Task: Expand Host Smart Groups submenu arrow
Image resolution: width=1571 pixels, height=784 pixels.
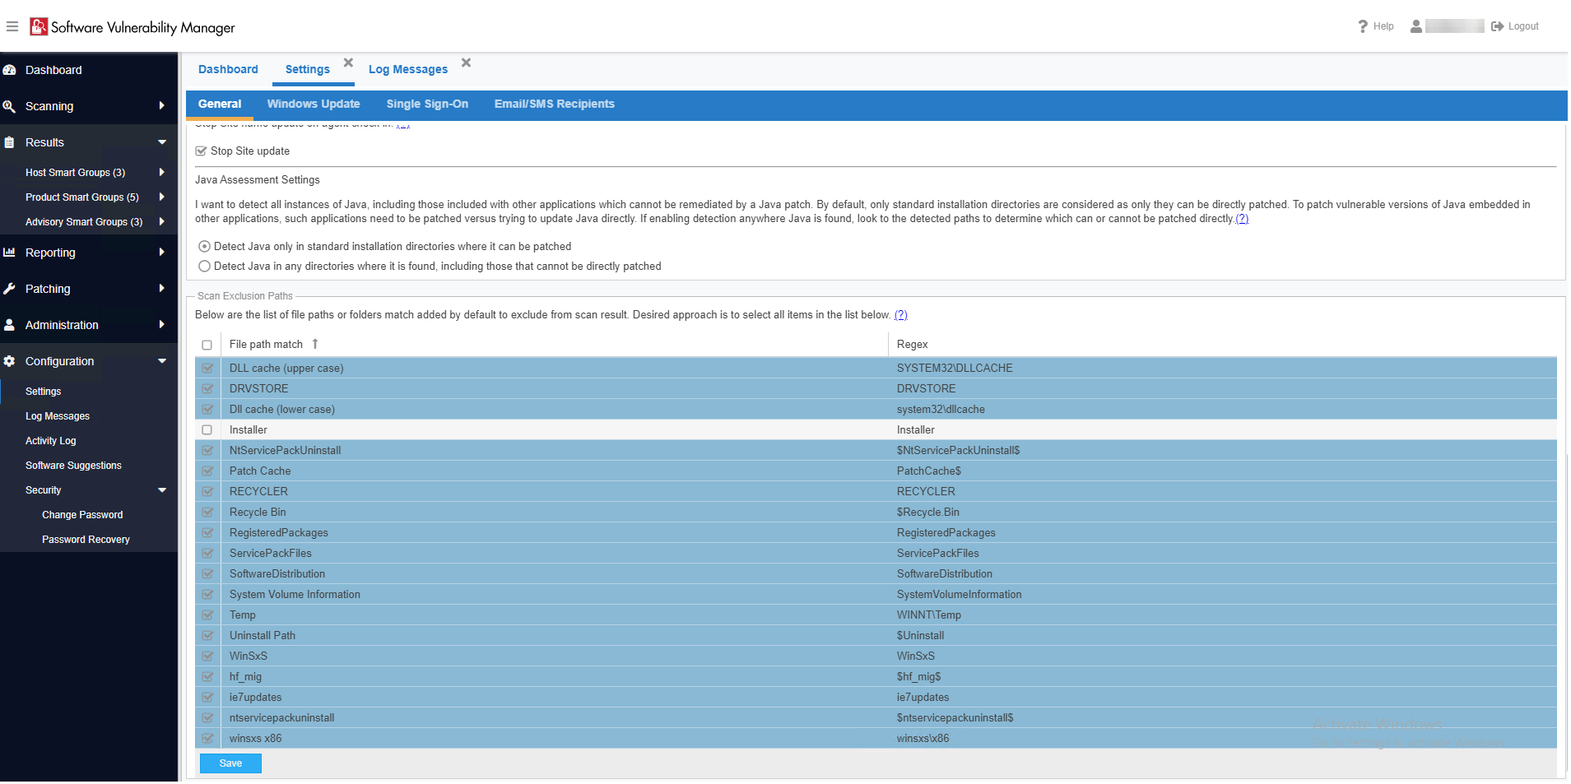Action: pos(161,173)
